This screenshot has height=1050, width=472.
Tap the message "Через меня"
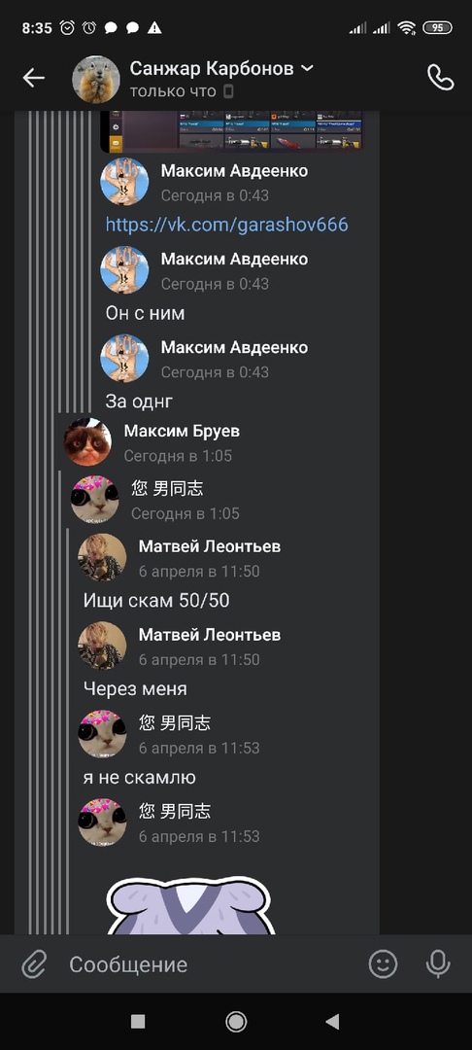(x=135, y=689)
